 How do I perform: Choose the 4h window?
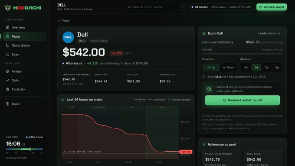[246, 67]
